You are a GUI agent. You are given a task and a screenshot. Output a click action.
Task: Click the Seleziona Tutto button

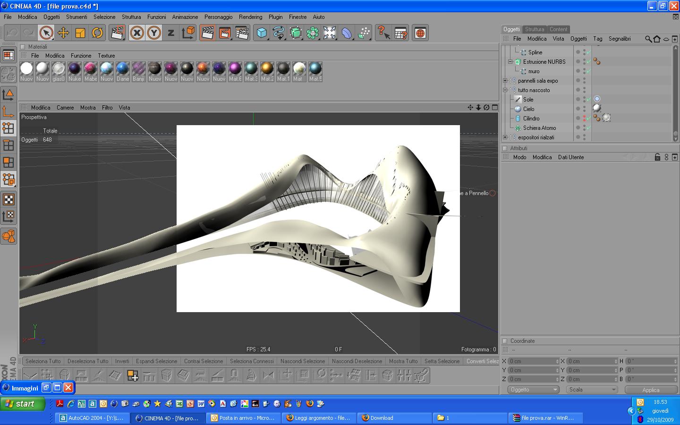point(43,361)
